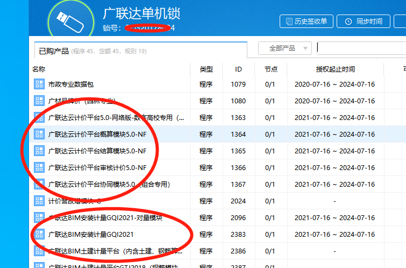The image size is (406, 268).
Task: Click ID cell 1364
Action: [238, 134]
